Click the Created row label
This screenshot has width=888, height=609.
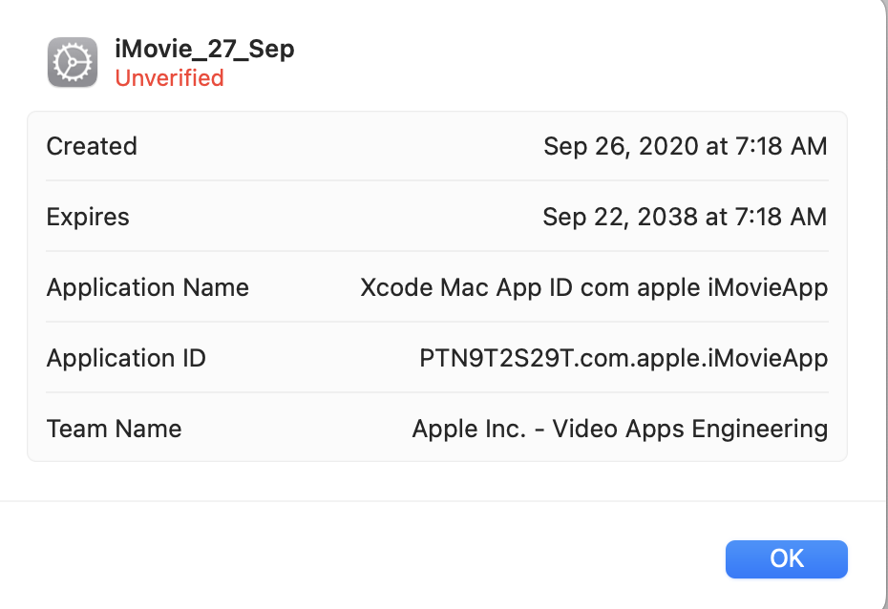tap(92, 146)
